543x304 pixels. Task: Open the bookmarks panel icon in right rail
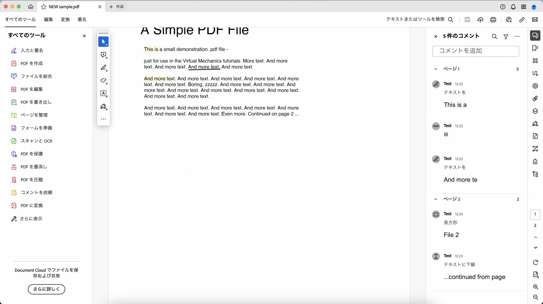535,48
